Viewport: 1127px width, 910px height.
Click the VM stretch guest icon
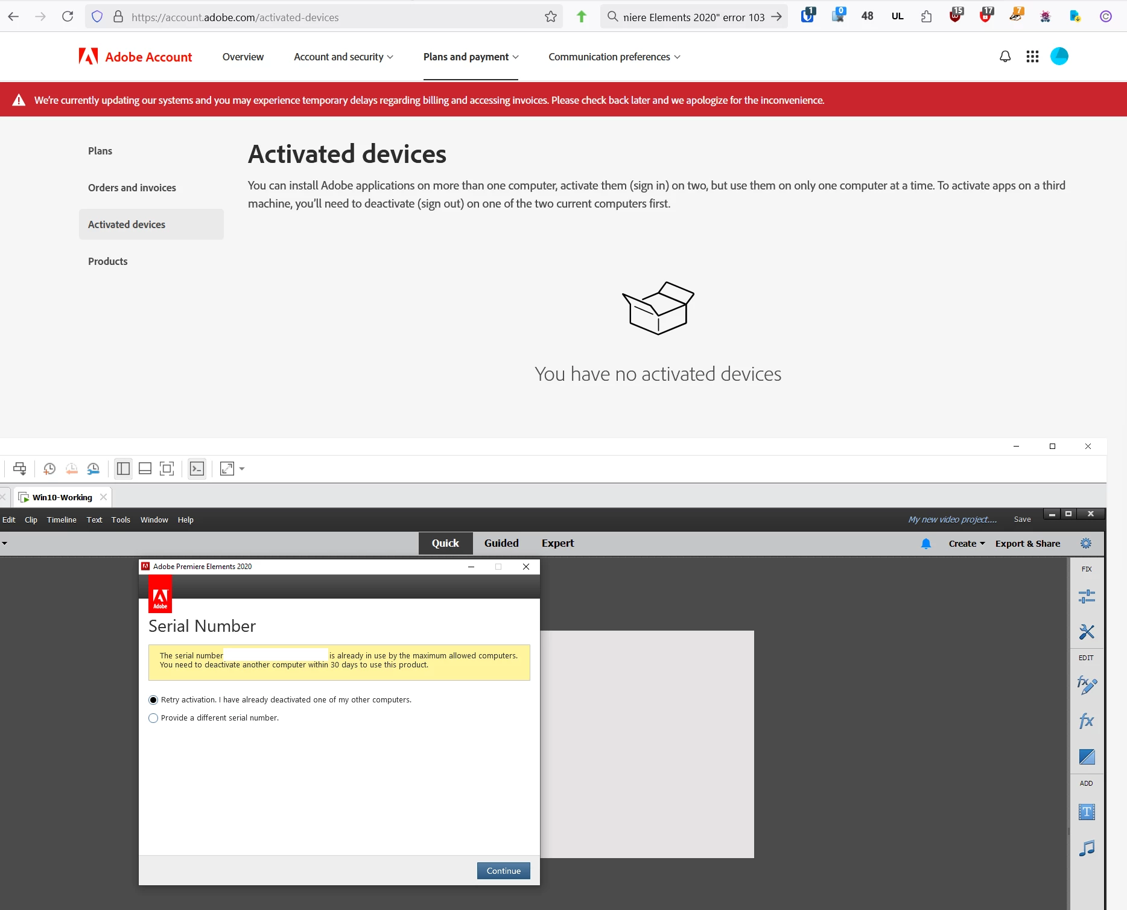(227, 469)
